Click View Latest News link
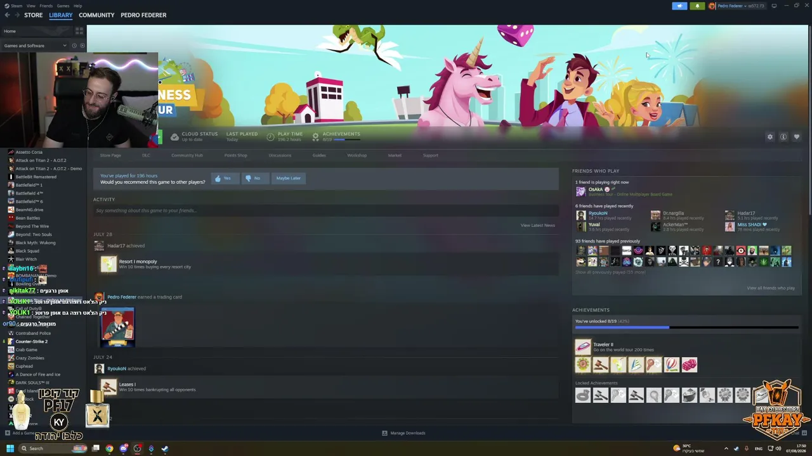The height and width of the screenshot is (456, 812). point(538,225)
